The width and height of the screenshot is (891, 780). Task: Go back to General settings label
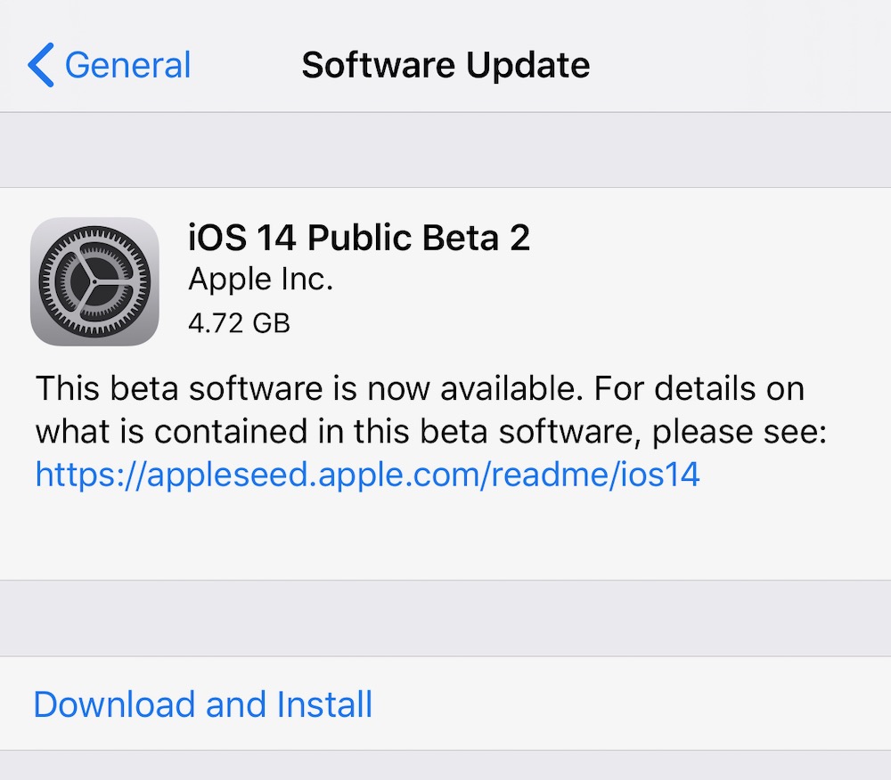point(127,66)
